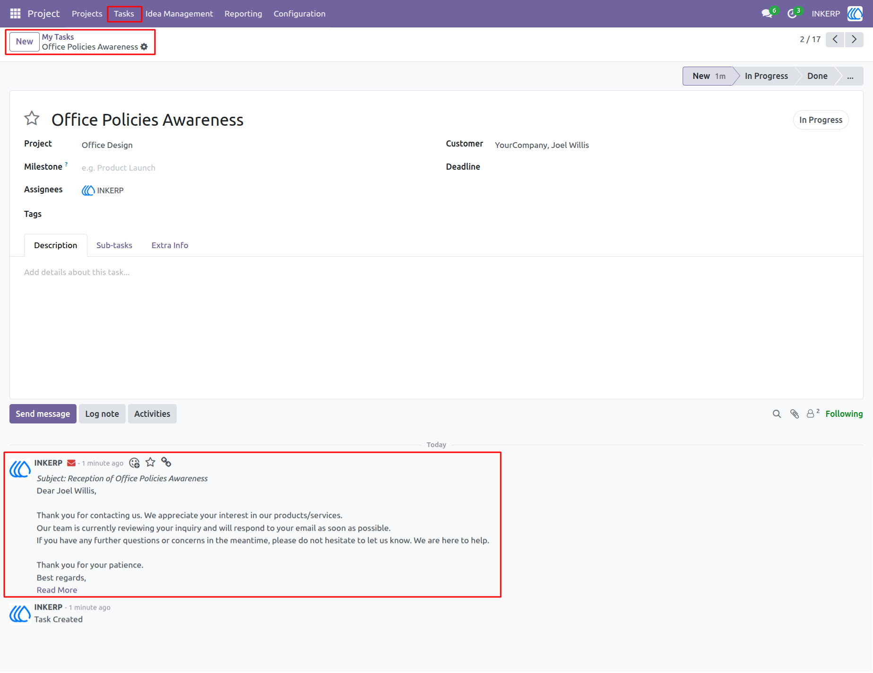
Task: Expand more stages with the ellipsis button
Action: tap(850, 76)
